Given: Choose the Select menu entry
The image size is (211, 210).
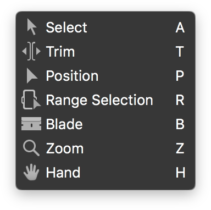Looking at the screenshot, I should [105, 27].
